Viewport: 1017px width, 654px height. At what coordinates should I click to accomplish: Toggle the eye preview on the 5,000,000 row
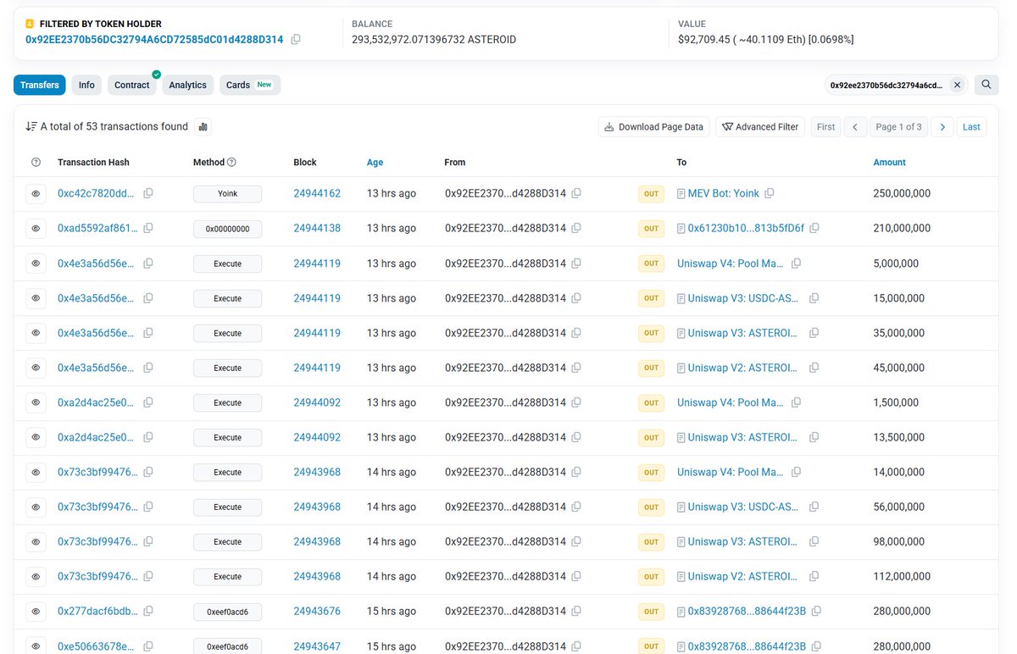click(36, 263)
